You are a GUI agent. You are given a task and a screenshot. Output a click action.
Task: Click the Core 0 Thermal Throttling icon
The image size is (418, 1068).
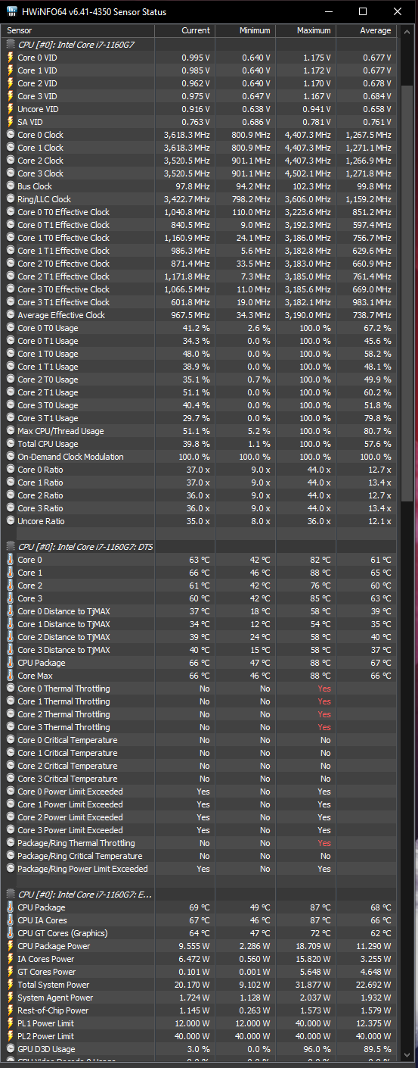pos(11,689)
